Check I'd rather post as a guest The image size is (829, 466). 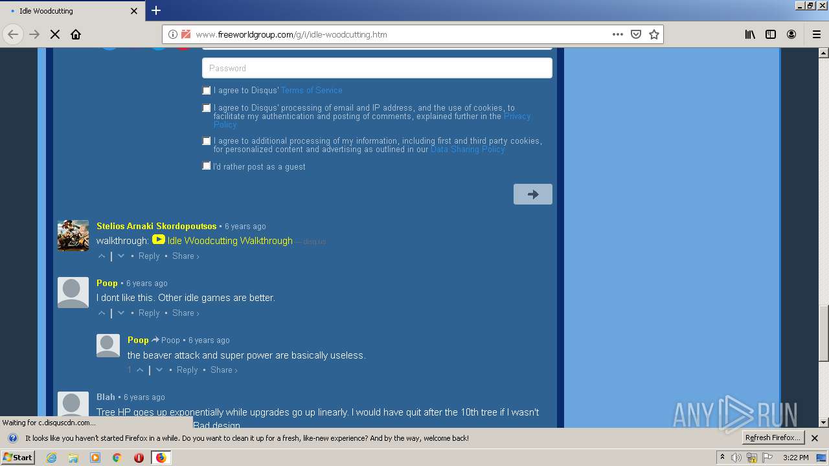[x=207, y=166]
